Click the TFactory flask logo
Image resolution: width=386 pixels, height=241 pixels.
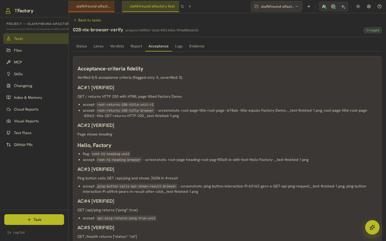point(8,11)
